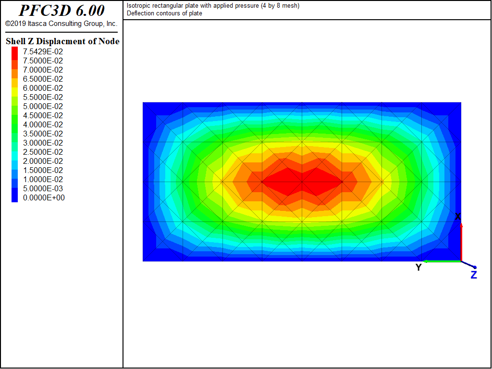Click the 7.5000E-02 legend value
Image resolution: width=492 pixels, height=369 pixels.
click(43, 61)
